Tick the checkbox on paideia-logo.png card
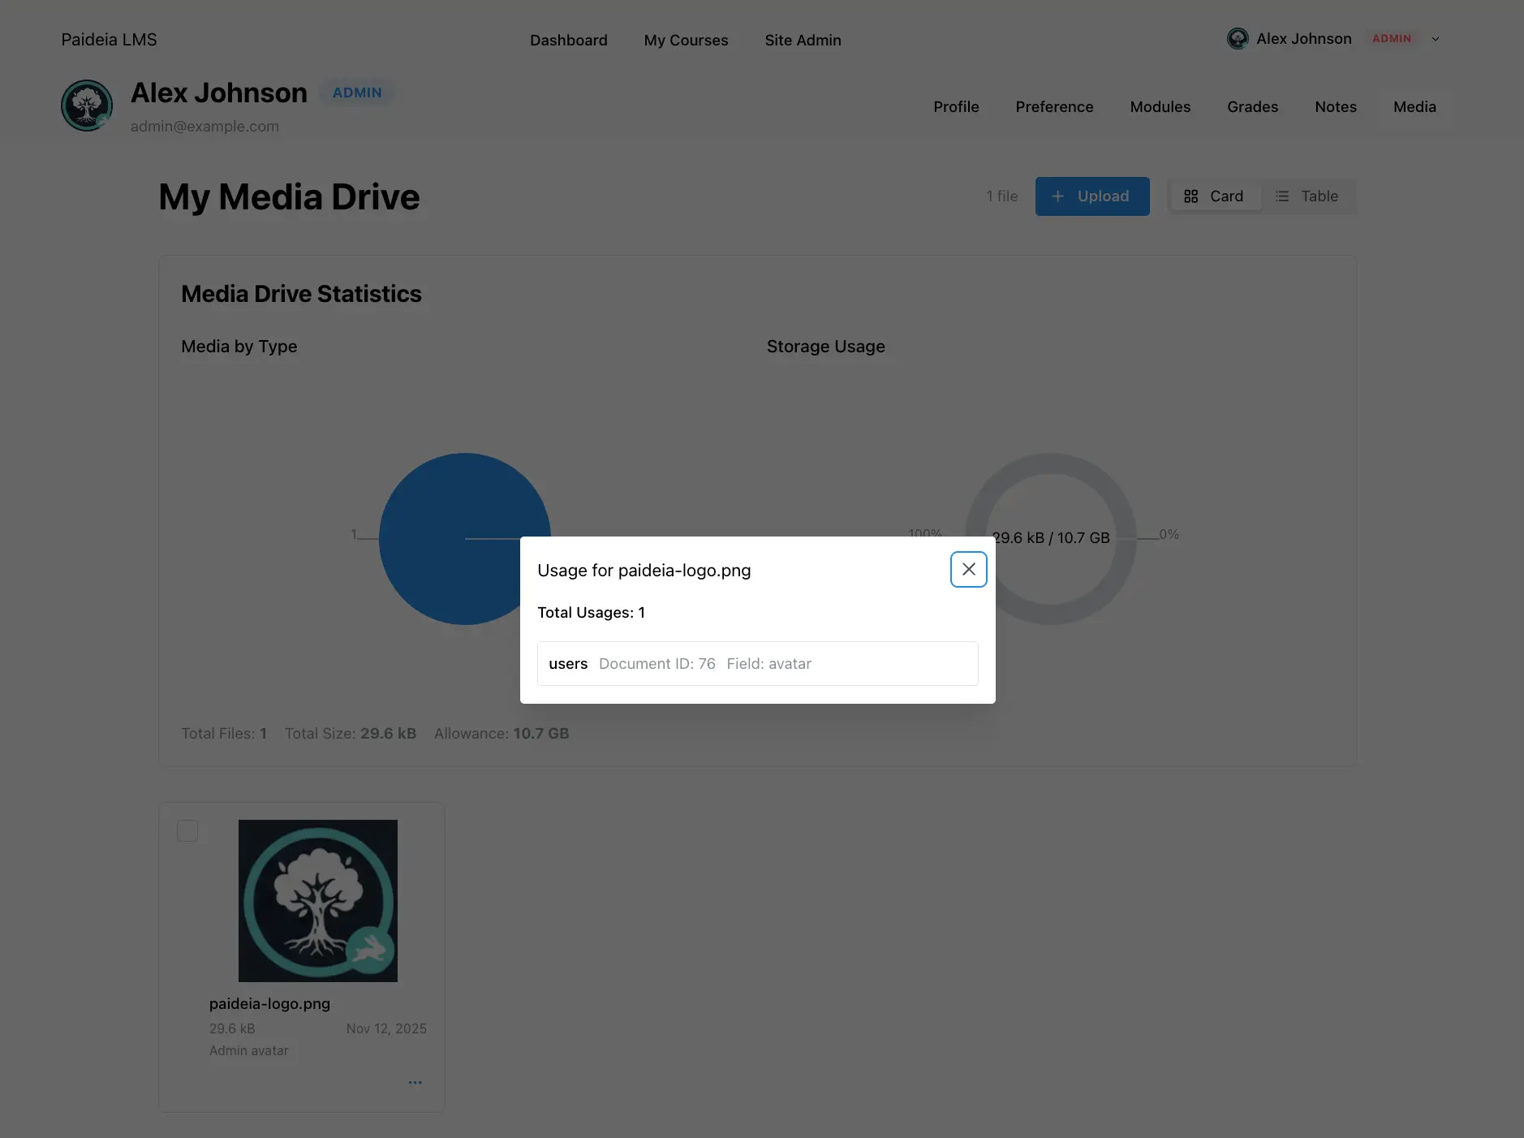The height and width of the screenshot is (1138, 1524). tap(187, 830)
